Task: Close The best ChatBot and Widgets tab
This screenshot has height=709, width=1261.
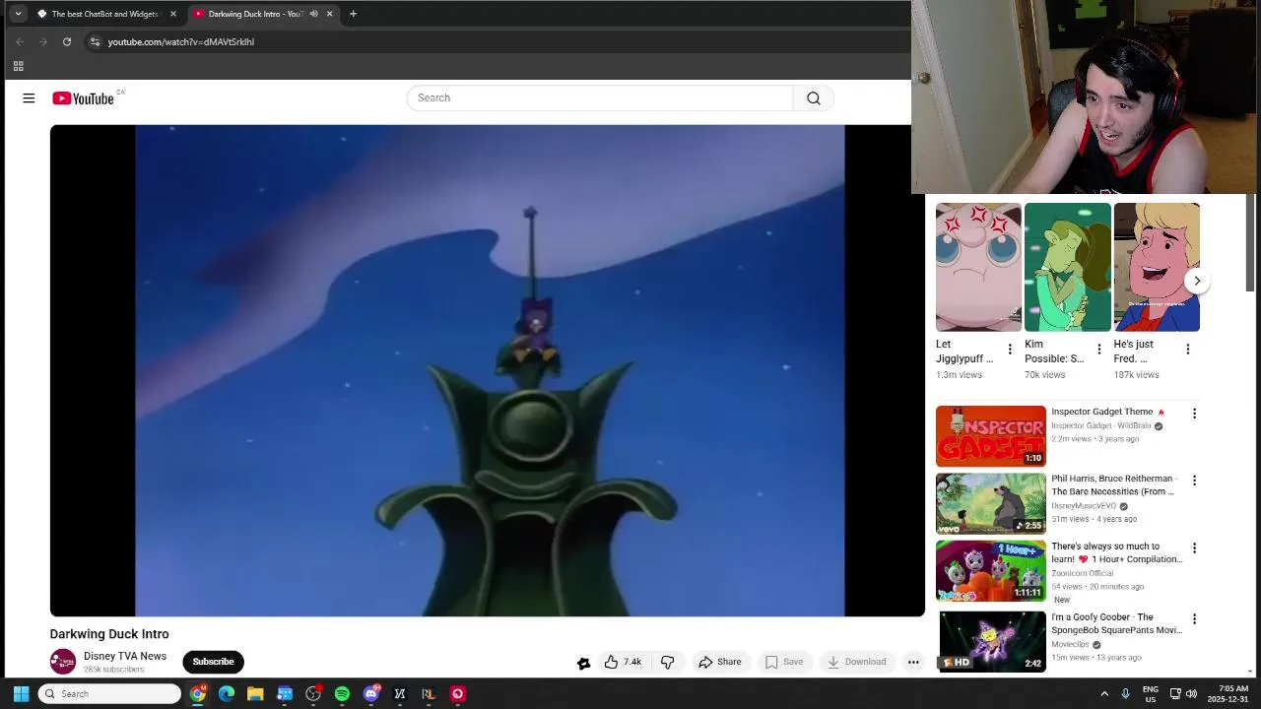Action: [x=173, y=14]
